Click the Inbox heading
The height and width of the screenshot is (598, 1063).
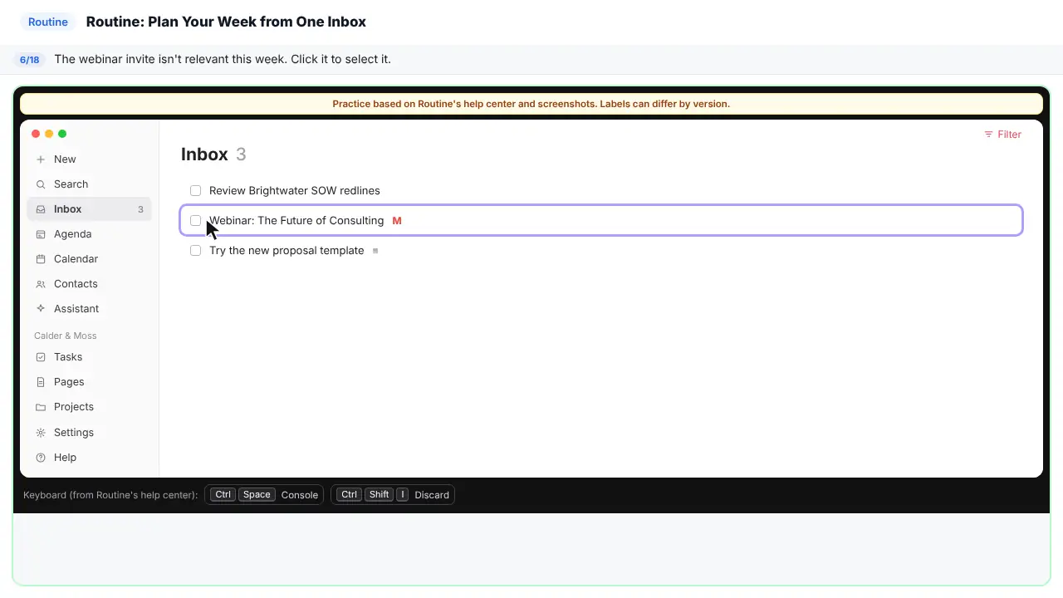pyautogui.click(x=204, y=154)
